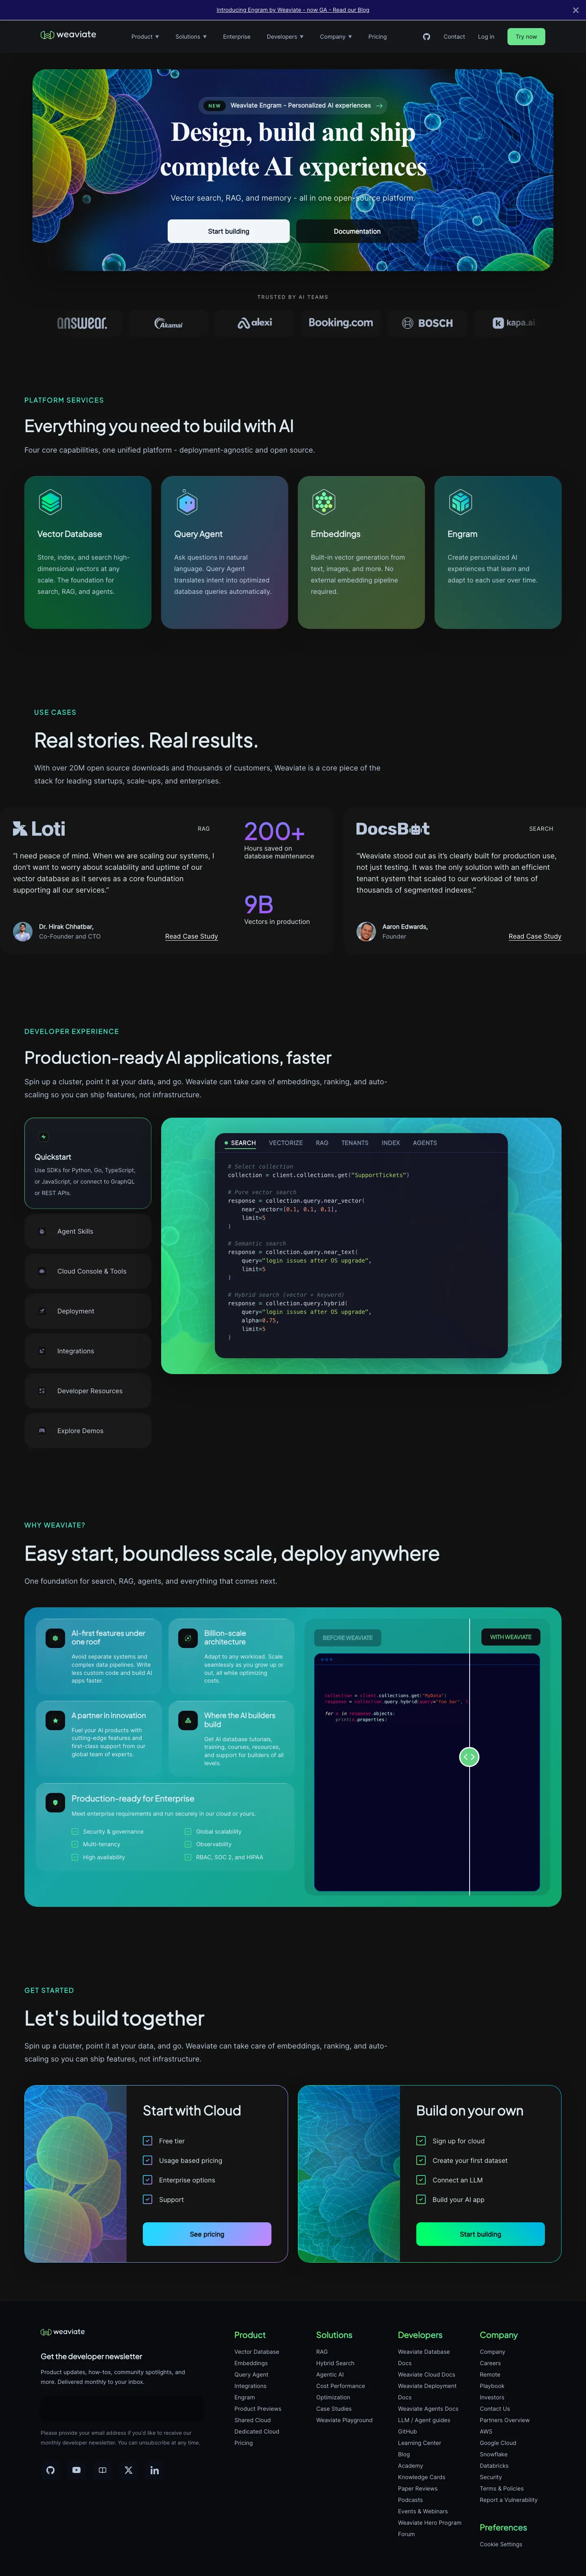Screen dimensions: 586x2576
Task: Click the Vector Database card icon
Action: coord(50,501)
